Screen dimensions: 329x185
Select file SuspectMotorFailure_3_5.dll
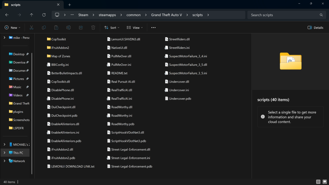tap(186, 65)
